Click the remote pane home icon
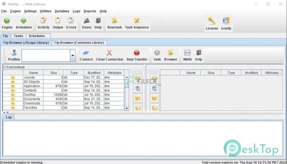 [x=155, y=89]
